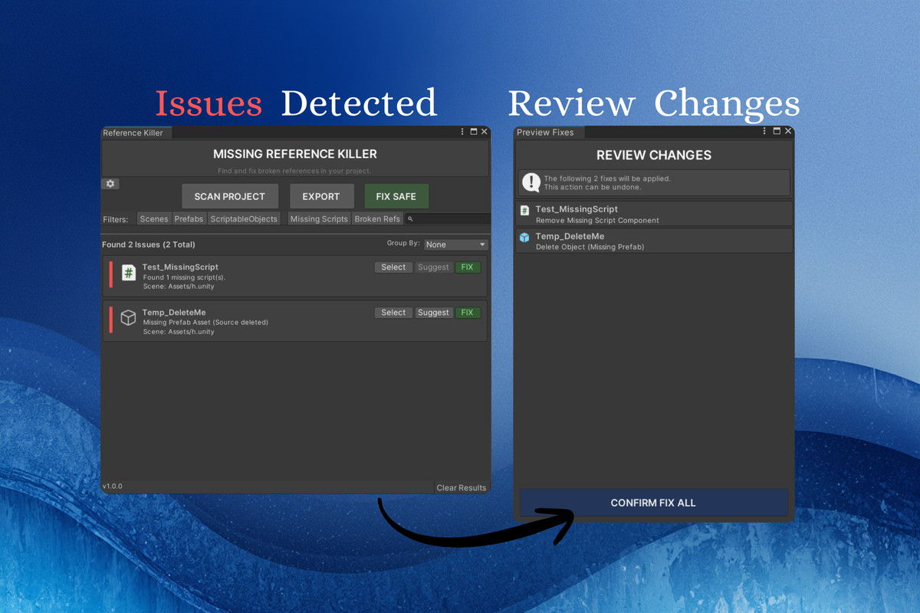Click Select for Temp_DeleteMe
This screenshot has width=920, height=613.
pos(393,313)
